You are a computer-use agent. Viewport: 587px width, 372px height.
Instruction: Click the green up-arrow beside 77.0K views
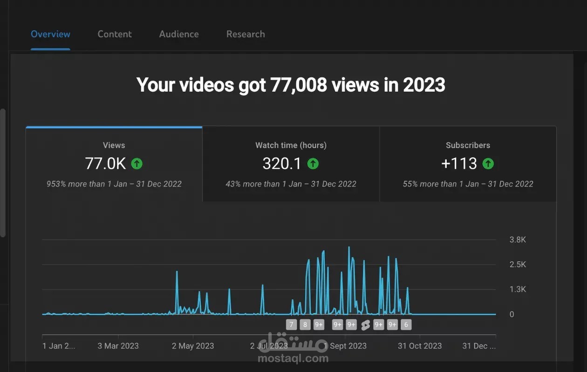(137, 164)
